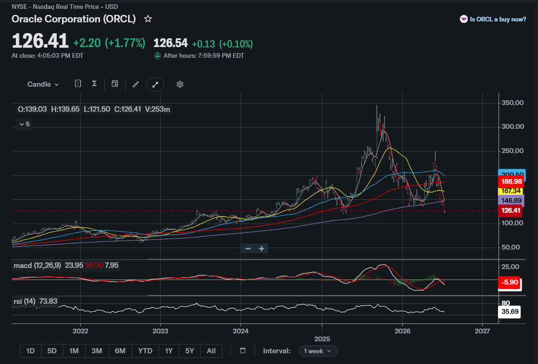
Task: Click the 'Is ORCL a buy now?' link
Action: [498, 19]
